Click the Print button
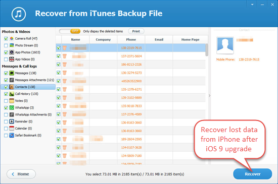 pyautogui.click(x=136, y=31)
